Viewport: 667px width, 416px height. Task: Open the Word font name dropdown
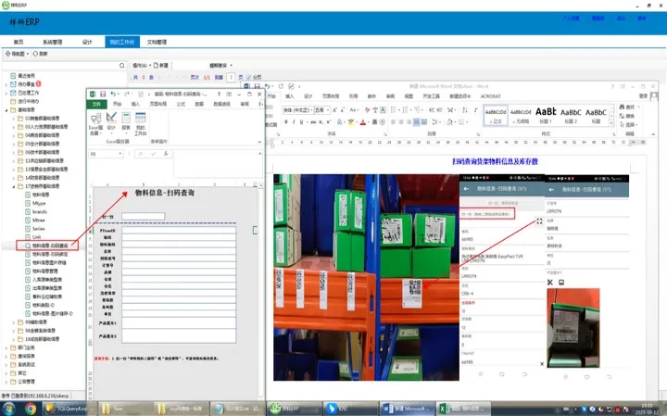309,109
